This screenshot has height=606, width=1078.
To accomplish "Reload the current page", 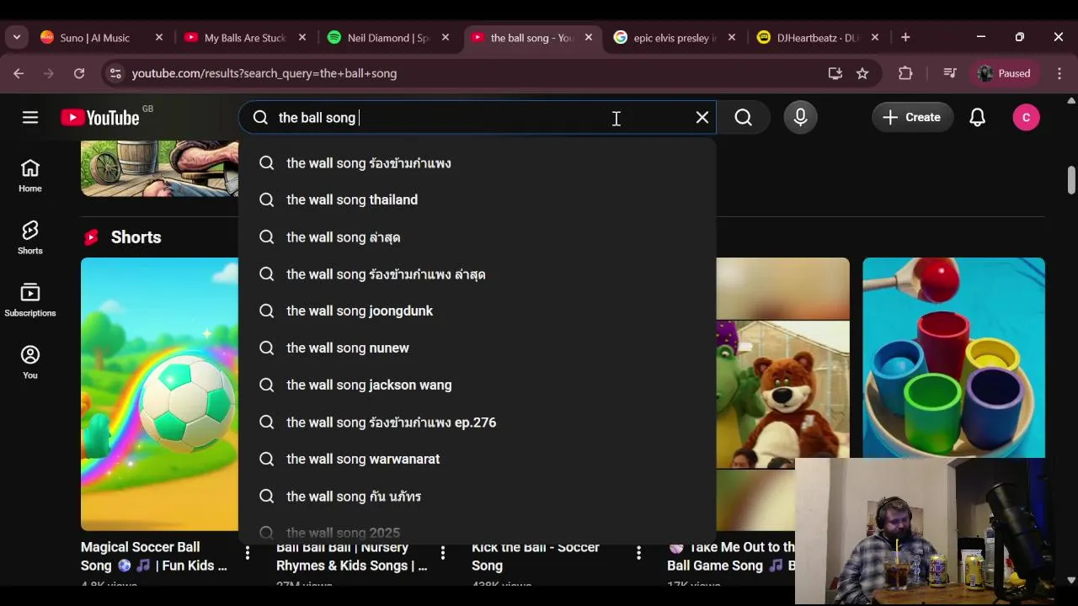I will pos(79,73).
